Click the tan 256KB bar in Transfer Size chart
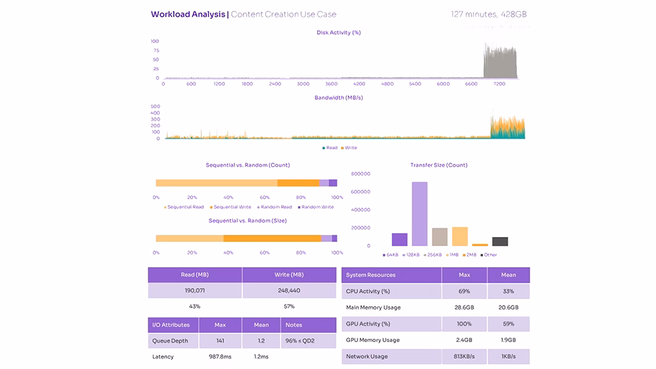The width and height of the screenshot is (656, 369). 439,237
